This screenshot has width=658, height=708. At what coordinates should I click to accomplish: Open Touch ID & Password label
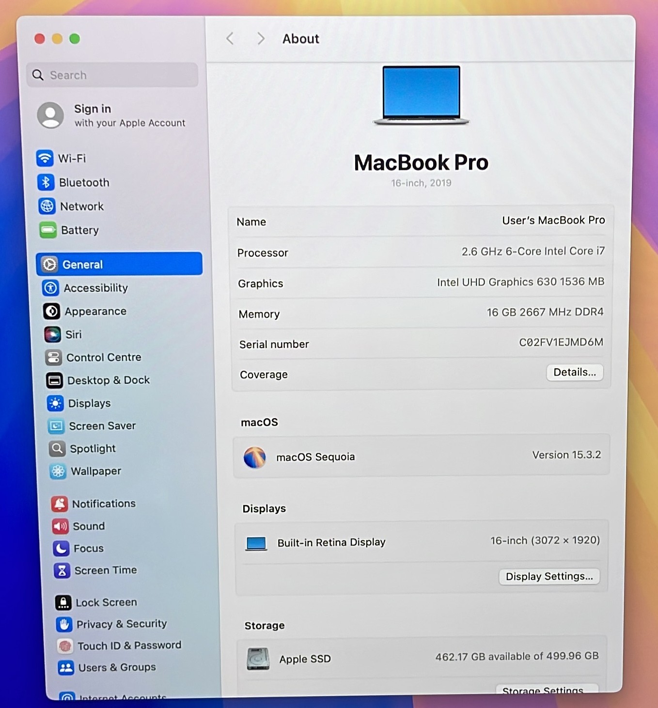point(129,646)
